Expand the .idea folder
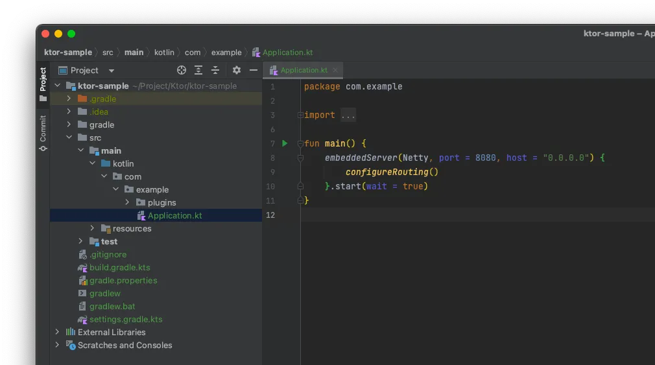The image size is (655, 365). (69, 112)
